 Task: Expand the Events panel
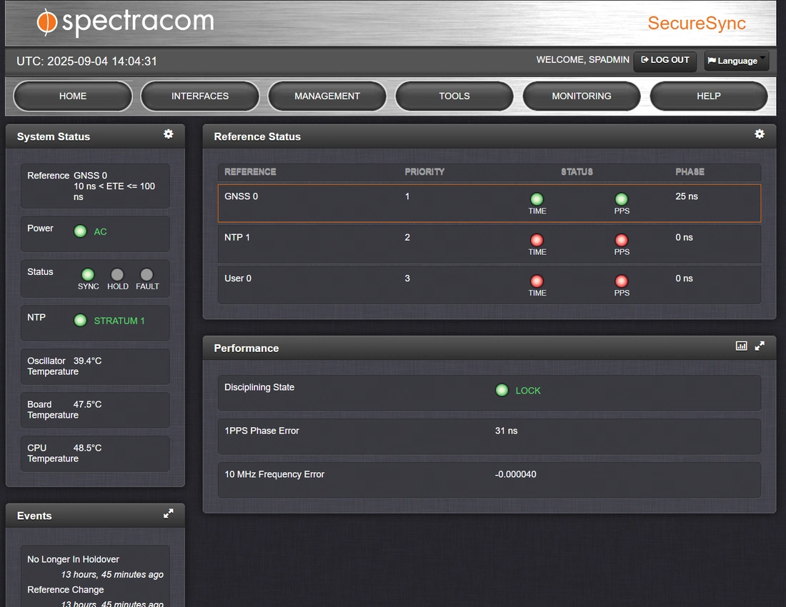(169, 513)
